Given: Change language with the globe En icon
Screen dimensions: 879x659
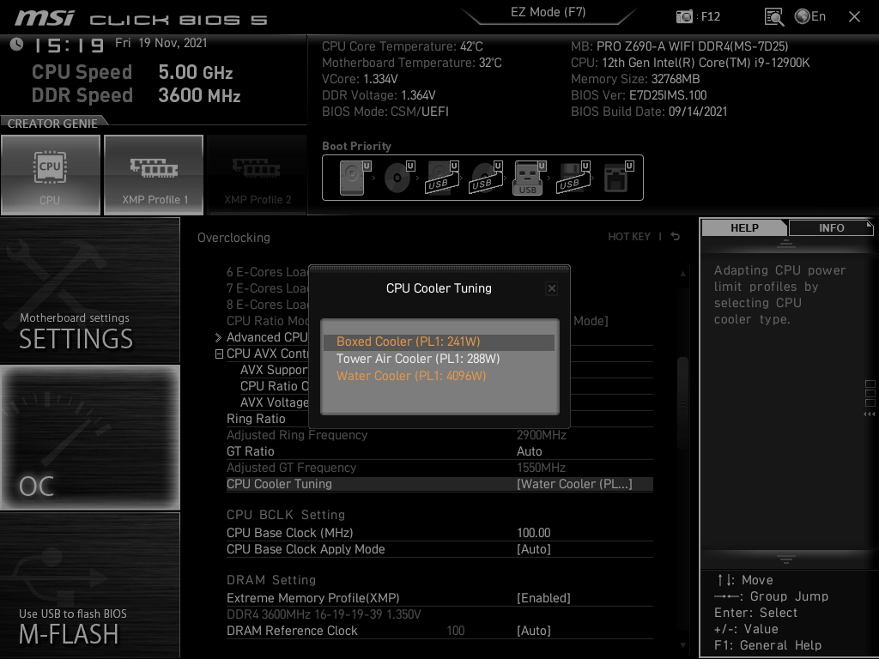Looking at the screenshot, I should [x=810, y=16].
